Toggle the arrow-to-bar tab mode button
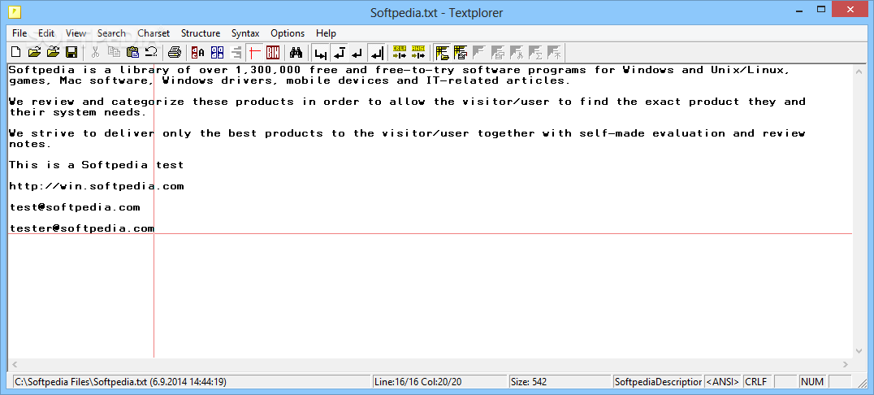874x395 pixels. [321, 53]
